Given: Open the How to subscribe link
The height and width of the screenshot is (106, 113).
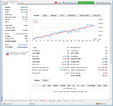Looking at the screenshot, I should (x=71, y=3).
